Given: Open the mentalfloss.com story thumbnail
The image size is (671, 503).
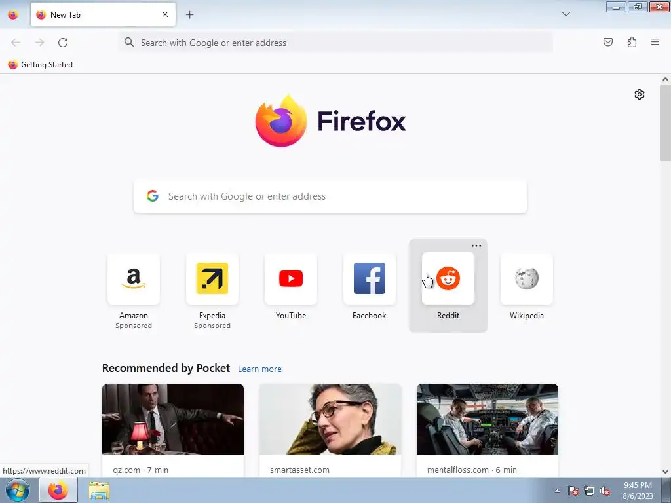Looking at the screenshot, I should click(x=488, y=419).
